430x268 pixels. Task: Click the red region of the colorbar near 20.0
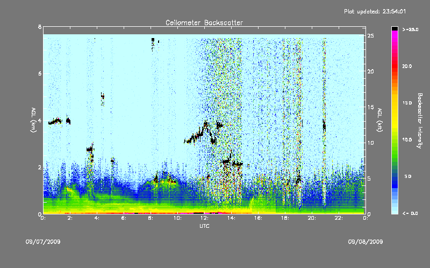(395, 67)
